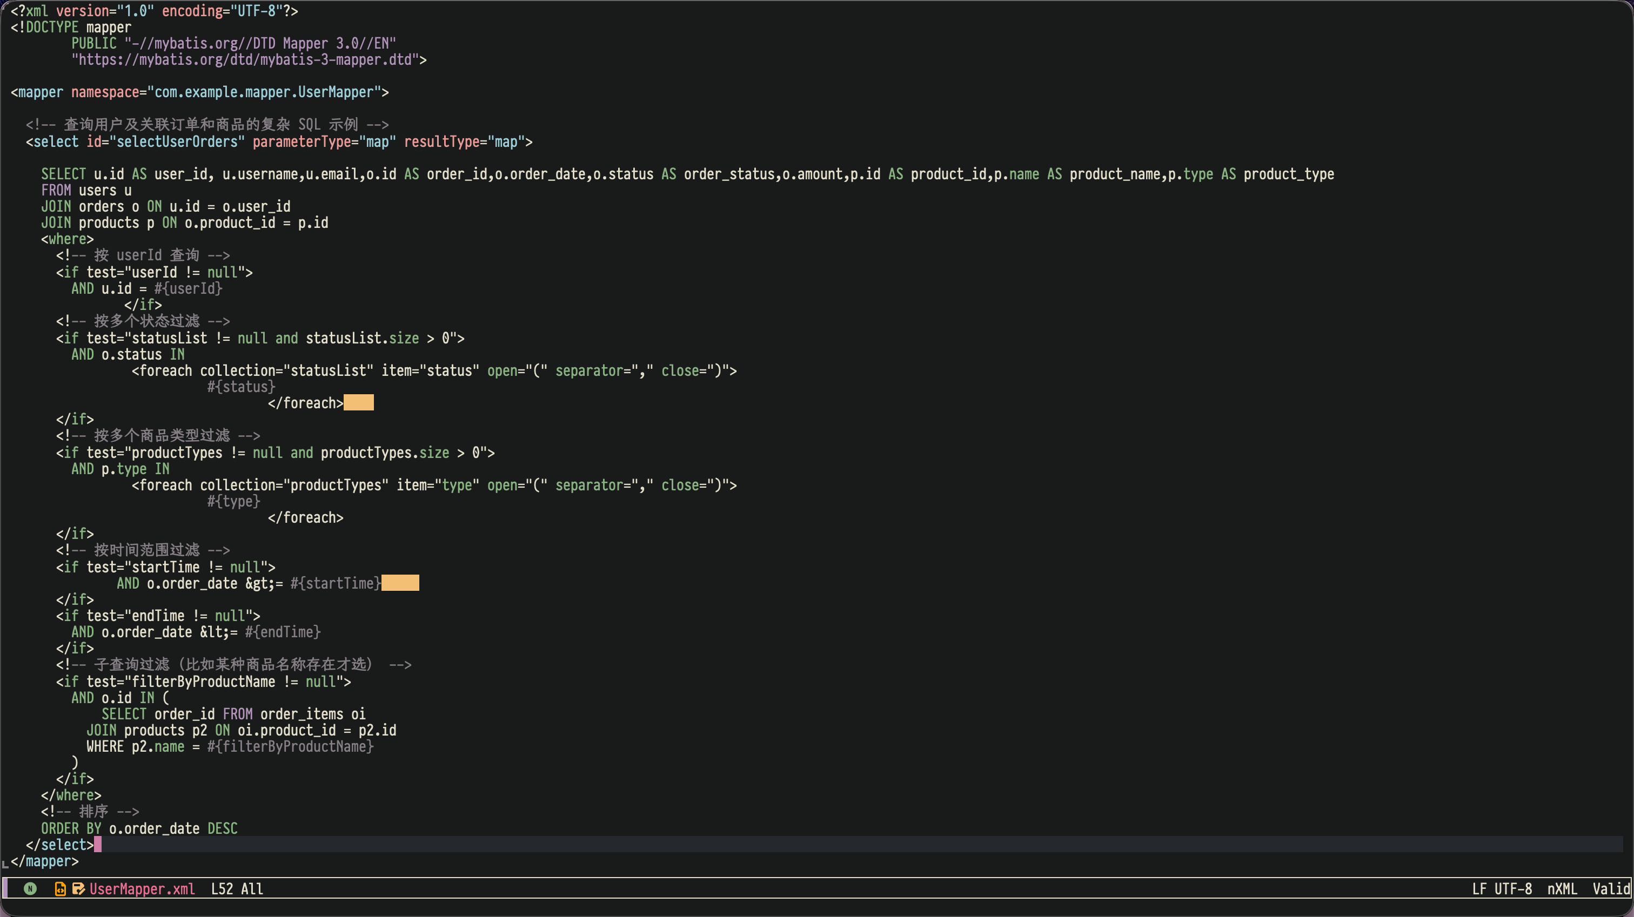Click the trailing whitespace highlight after #{startTime}
Screen dimensions: 1634x917
(400, 583)
